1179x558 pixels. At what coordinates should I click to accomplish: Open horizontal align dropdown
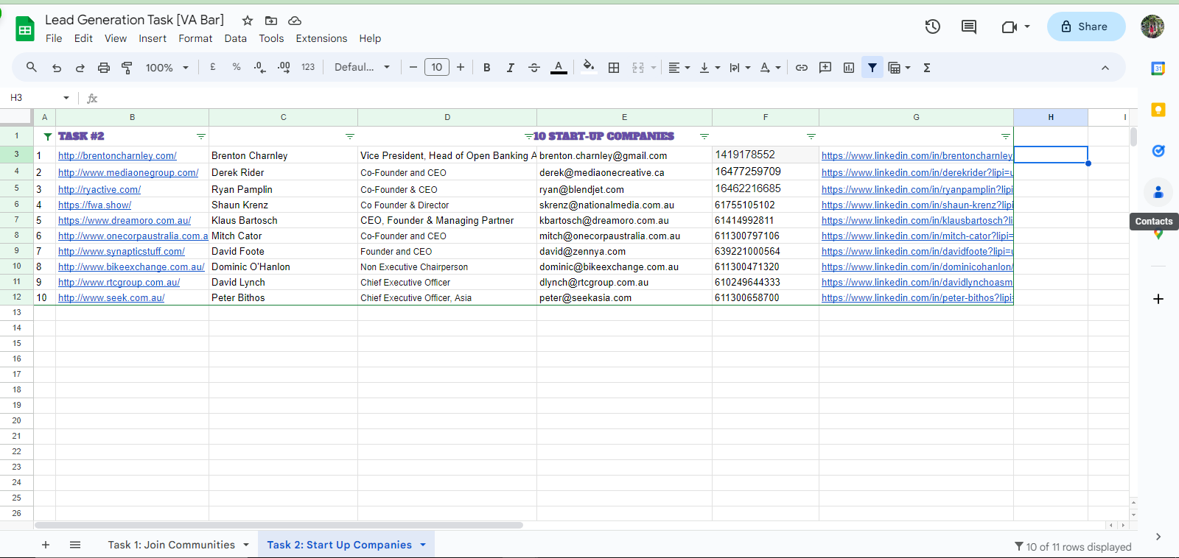[x=679, y=68]
